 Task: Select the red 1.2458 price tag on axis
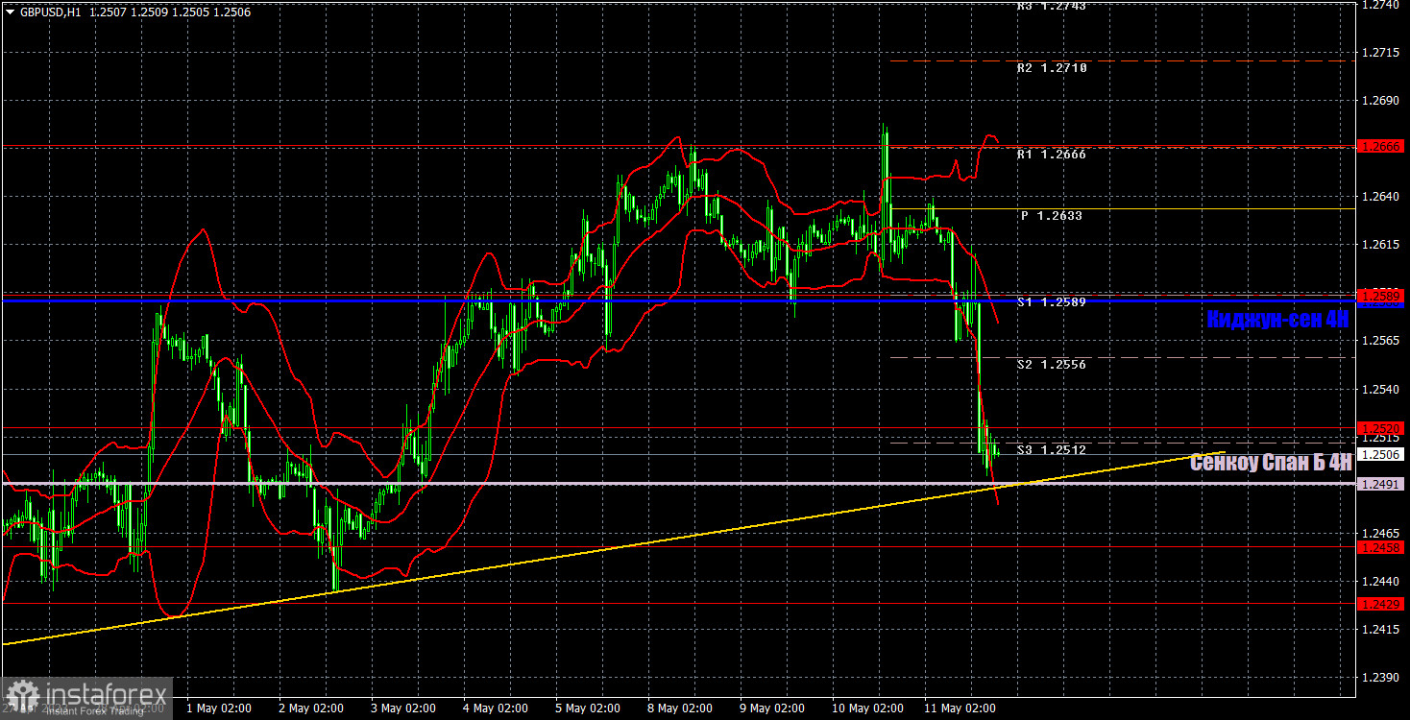pyautogui.click(x=1380, y=547)
